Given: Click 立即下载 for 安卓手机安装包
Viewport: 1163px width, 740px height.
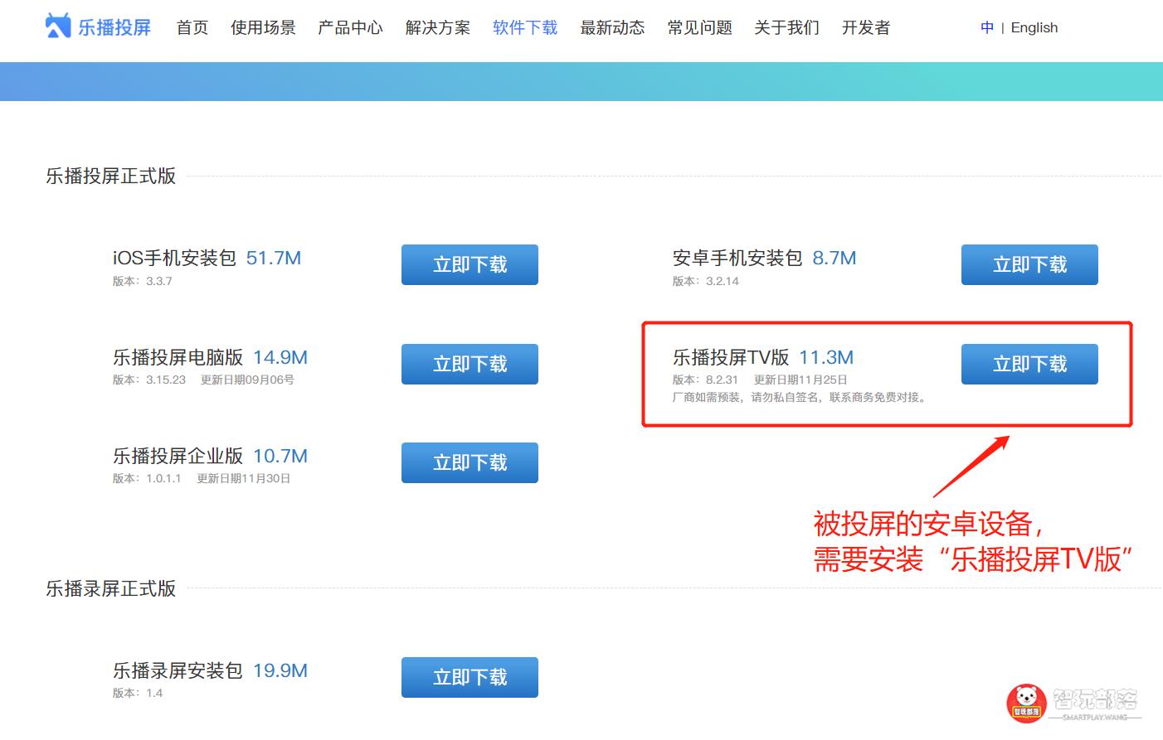Looking at the screenshot, I should point(1029,264).
